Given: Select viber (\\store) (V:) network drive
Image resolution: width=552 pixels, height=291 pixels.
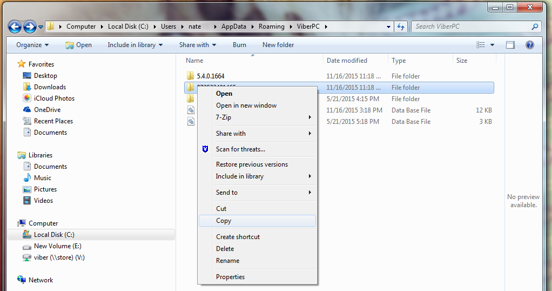Looking at the screenshot, I should [59, 257].
